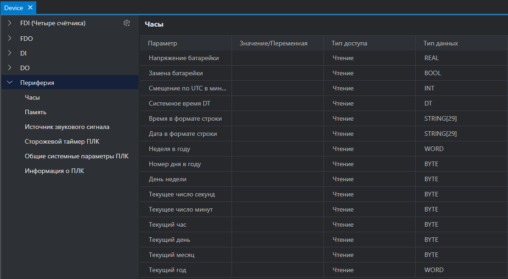This screenshot has height=279, width=508.
Task: Expand the DO tree node
Action: coord(10,67)
